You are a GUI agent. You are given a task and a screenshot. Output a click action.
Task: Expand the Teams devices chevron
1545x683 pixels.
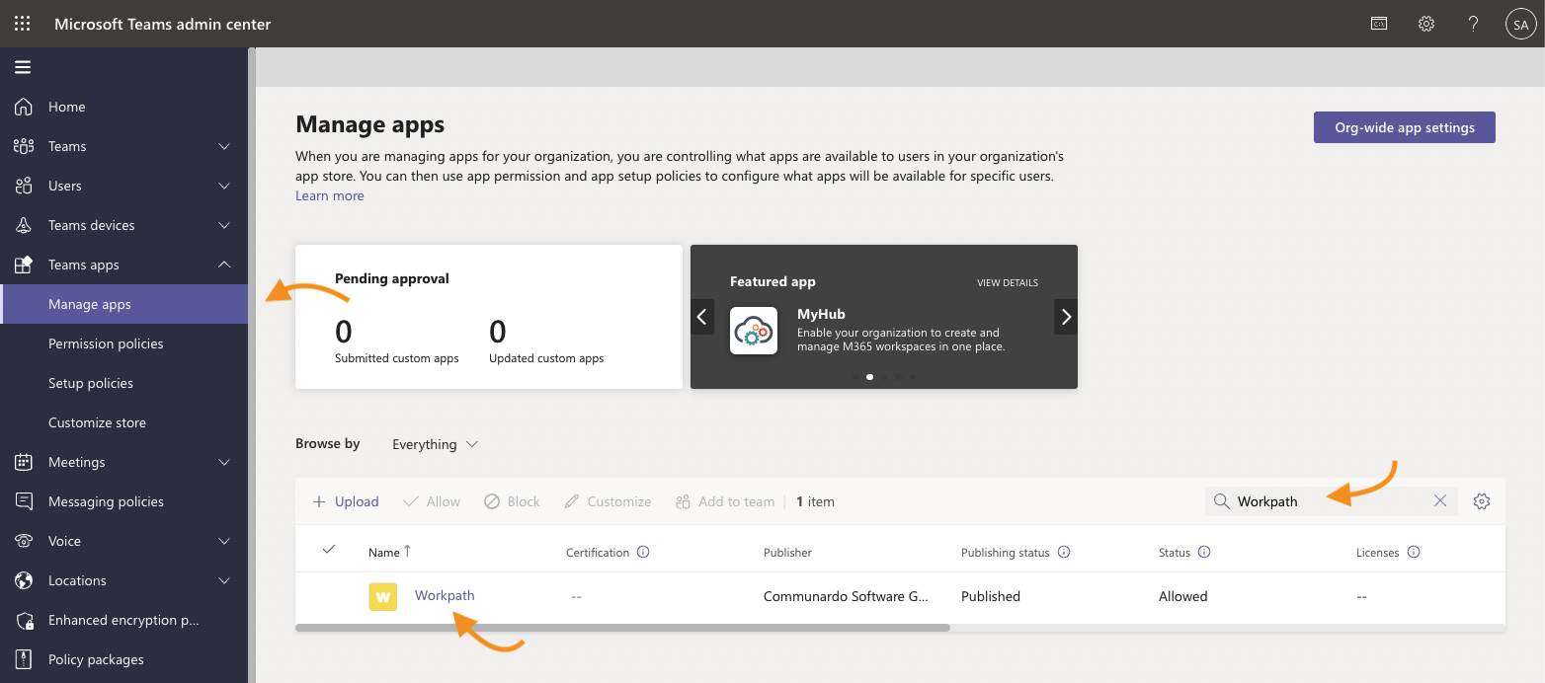click(x=224, y=225)
